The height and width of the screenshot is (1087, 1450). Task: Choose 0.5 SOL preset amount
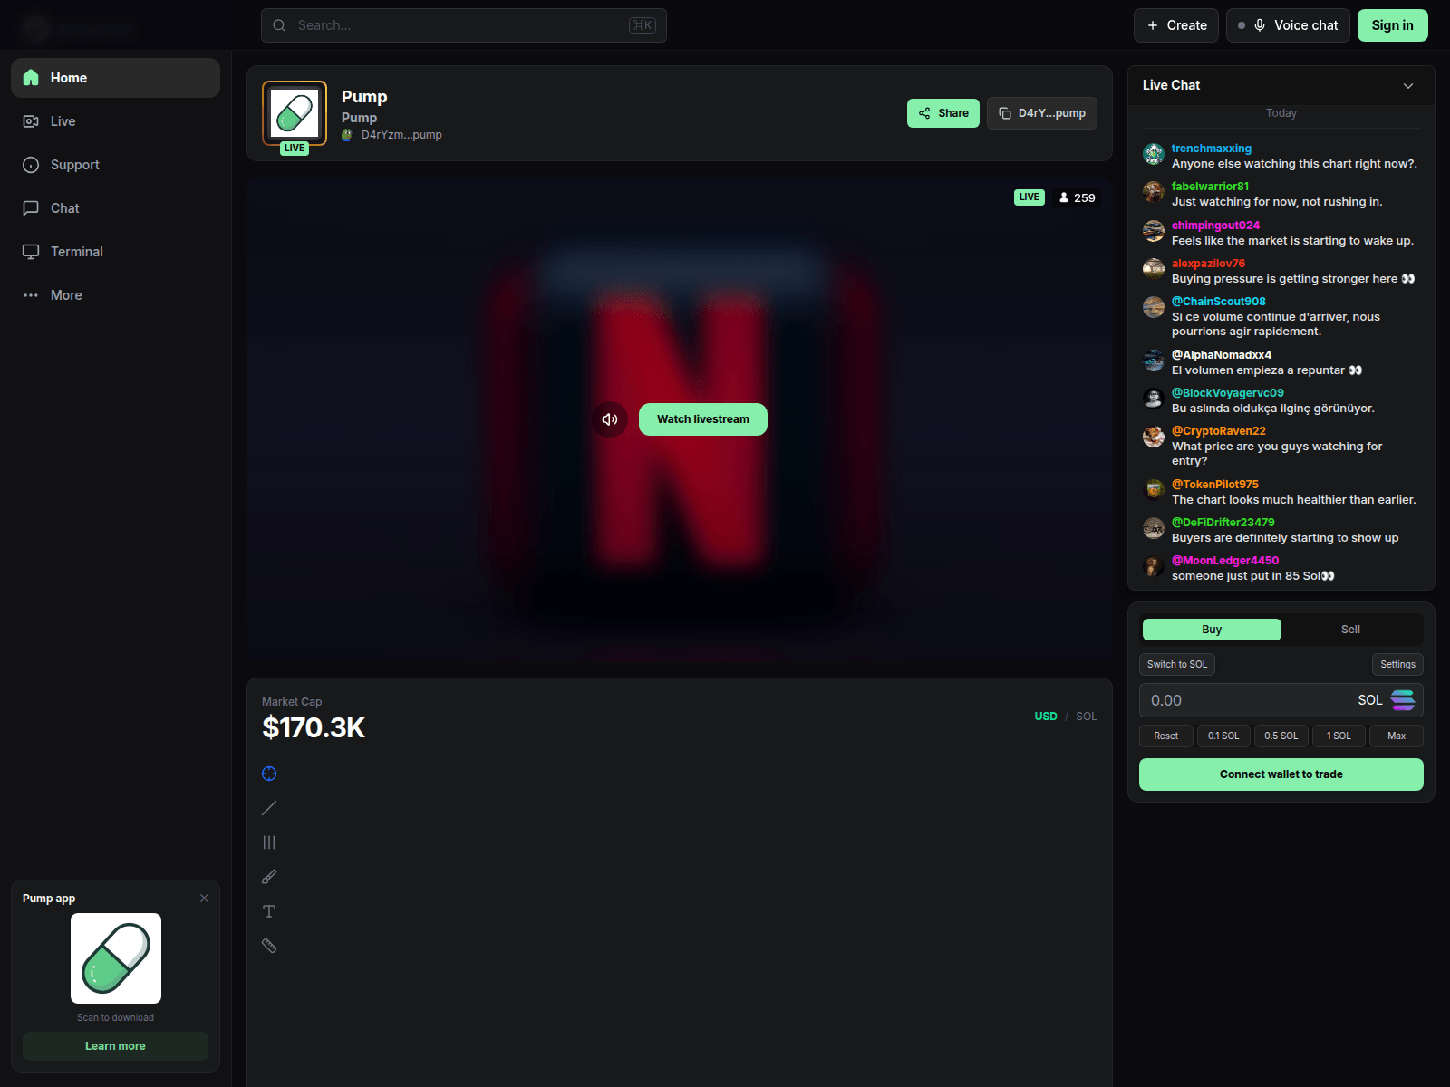click(1281, 736)
